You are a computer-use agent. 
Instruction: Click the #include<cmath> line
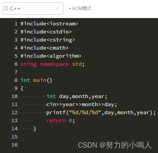click(45, 48)
